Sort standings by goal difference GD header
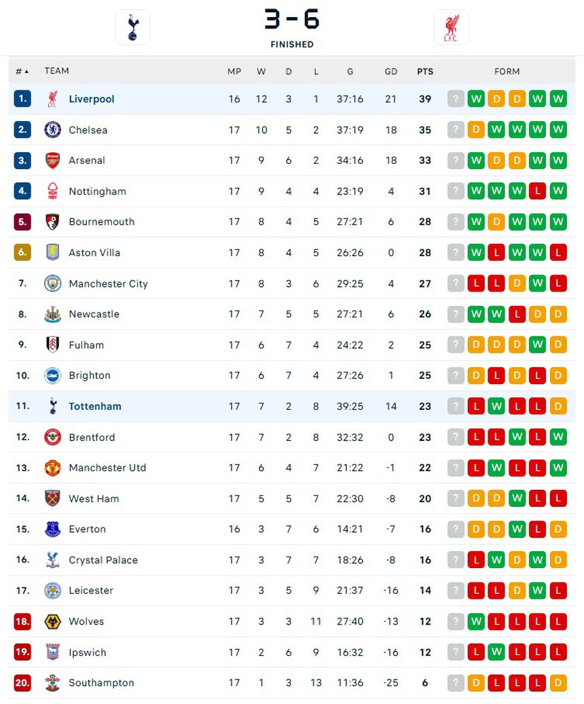The width and height of the screenshot is (584, 704). tap(390, 71)
